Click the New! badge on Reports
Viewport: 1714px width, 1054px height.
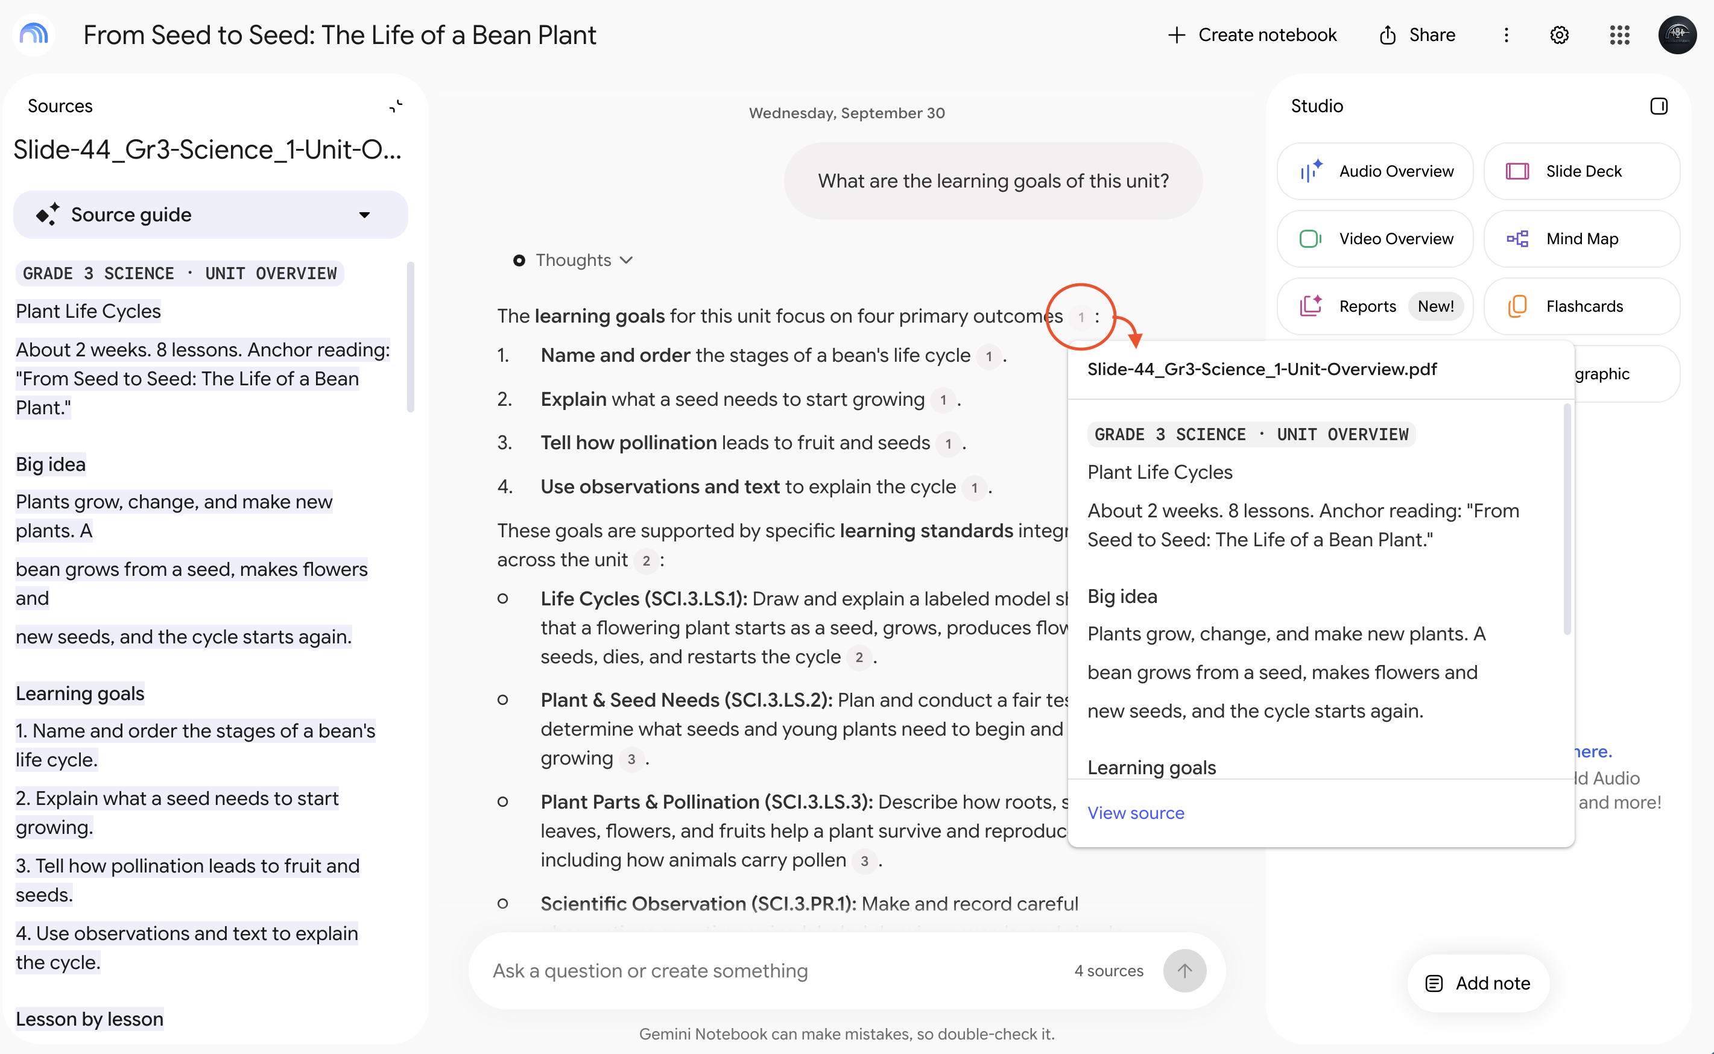pos(1435,307)
